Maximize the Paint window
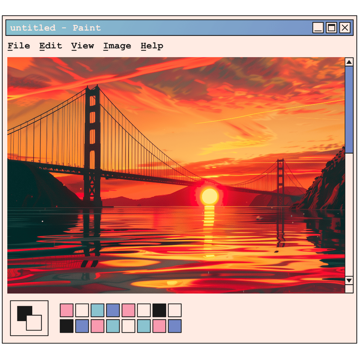This screenshot has width=359, height=359. point(331,28)
